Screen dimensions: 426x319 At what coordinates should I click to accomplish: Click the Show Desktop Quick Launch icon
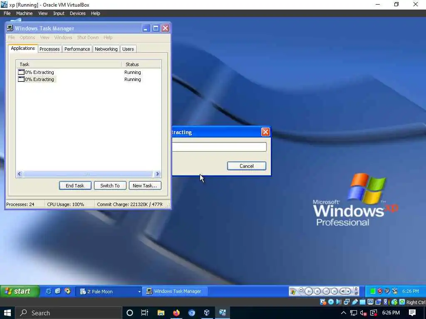coord(58,291)
